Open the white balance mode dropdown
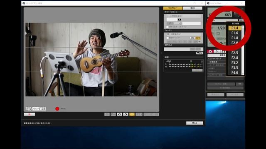This screenshot has height=149, width=266. pos(183,16)
